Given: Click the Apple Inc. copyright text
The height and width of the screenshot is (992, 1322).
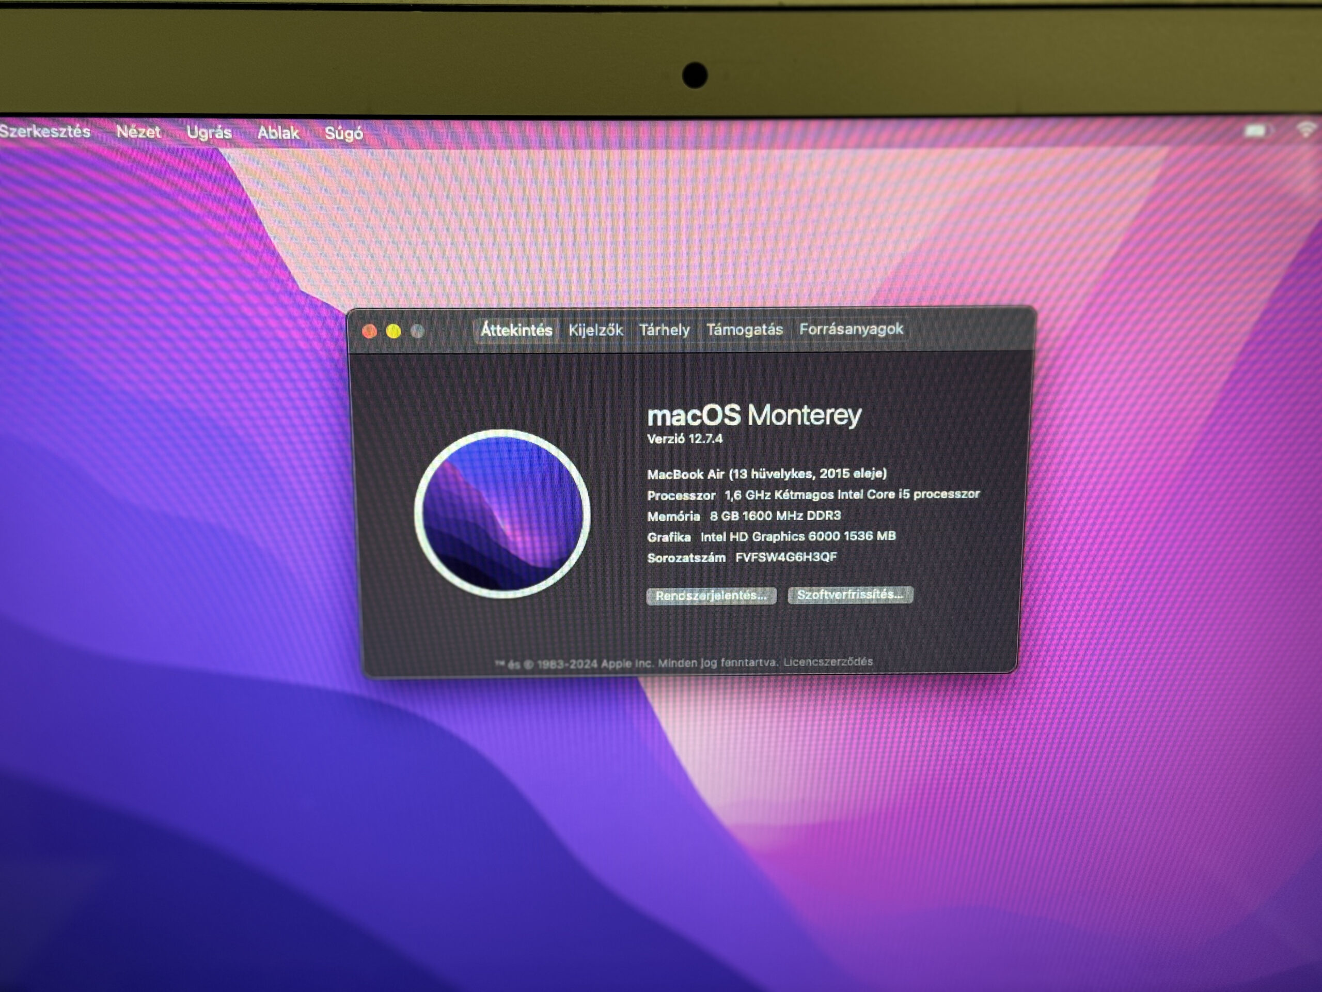Looking at the screenshot, I should 637,663.
